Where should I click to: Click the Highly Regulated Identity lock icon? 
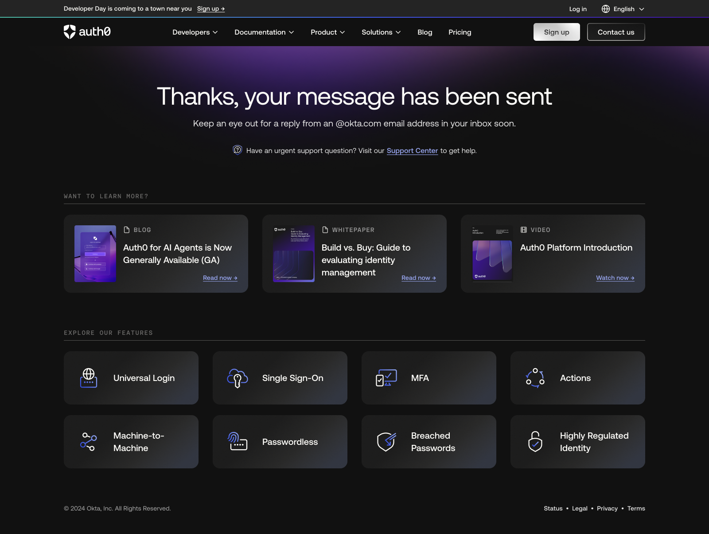click(x=535, y=442)
